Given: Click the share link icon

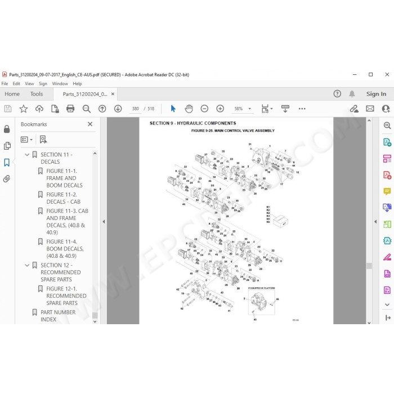Looking at the screenshot, I should [x=354, y=109].
